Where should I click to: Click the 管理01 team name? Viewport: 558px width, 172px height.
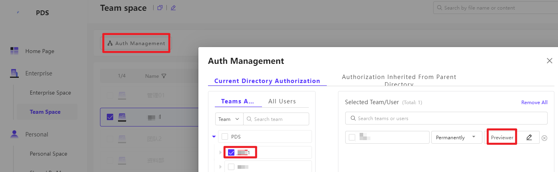click(156, 96)
